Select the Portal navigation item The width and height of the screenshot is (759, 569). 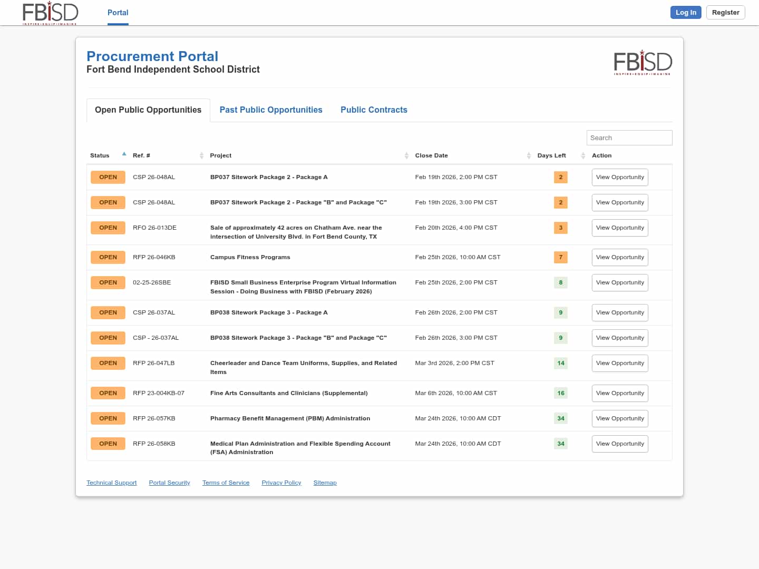coord(118,13)
